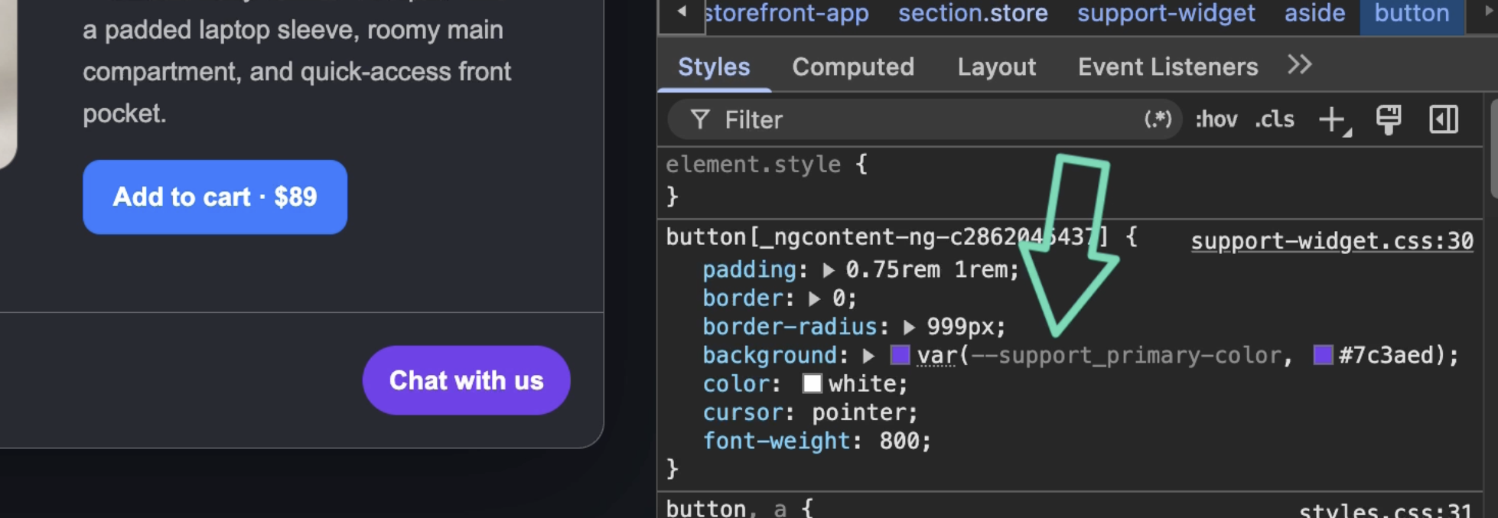Screen dimensions: 1498x518
Task: Click the --support_primary-color variable name
Action: click(1125, 356)
